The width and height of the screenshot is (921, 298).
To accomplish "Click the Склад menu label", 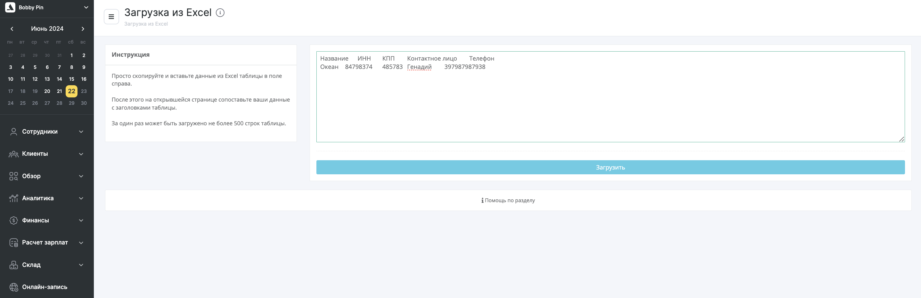I will [x=31, y=265].
